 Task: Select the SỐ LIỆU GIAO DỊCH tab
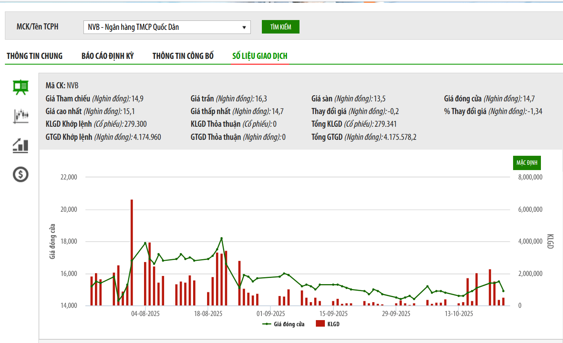(x=260, y=56)
